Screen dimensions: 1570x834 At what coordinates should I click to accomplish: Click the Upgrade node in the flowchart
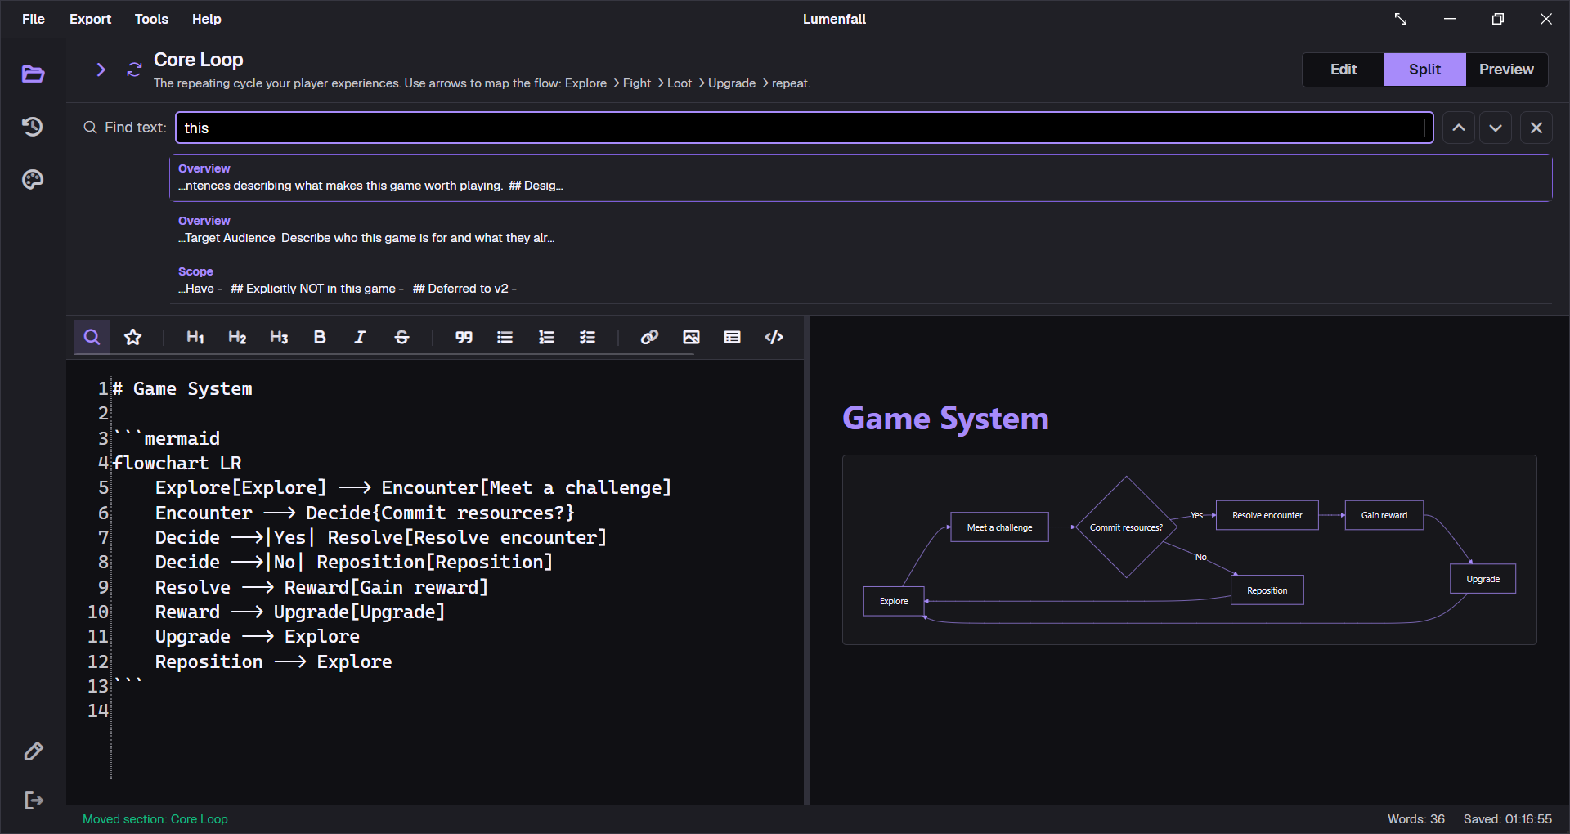pos(1483,579)
